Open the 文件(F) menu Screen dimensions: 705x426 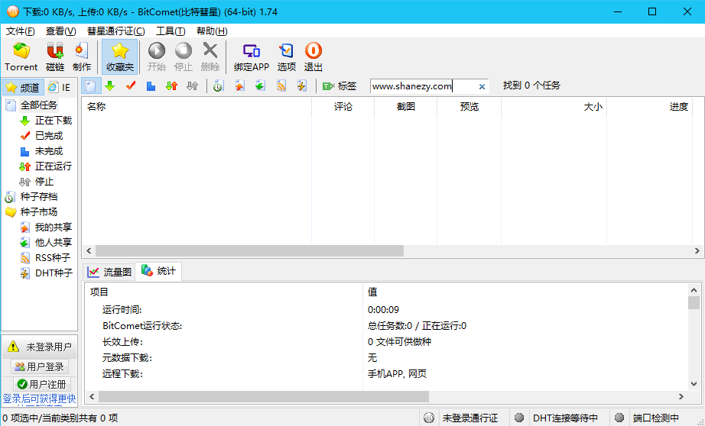point(20,31)
